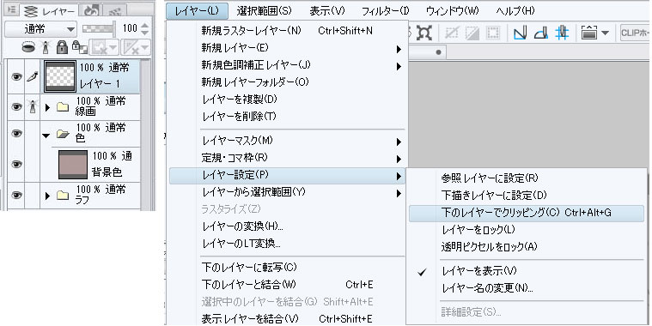The height and width of the screenshot is (326, 652).
Task: Enable snap to special ruler icon
Action: pos(540,33)
